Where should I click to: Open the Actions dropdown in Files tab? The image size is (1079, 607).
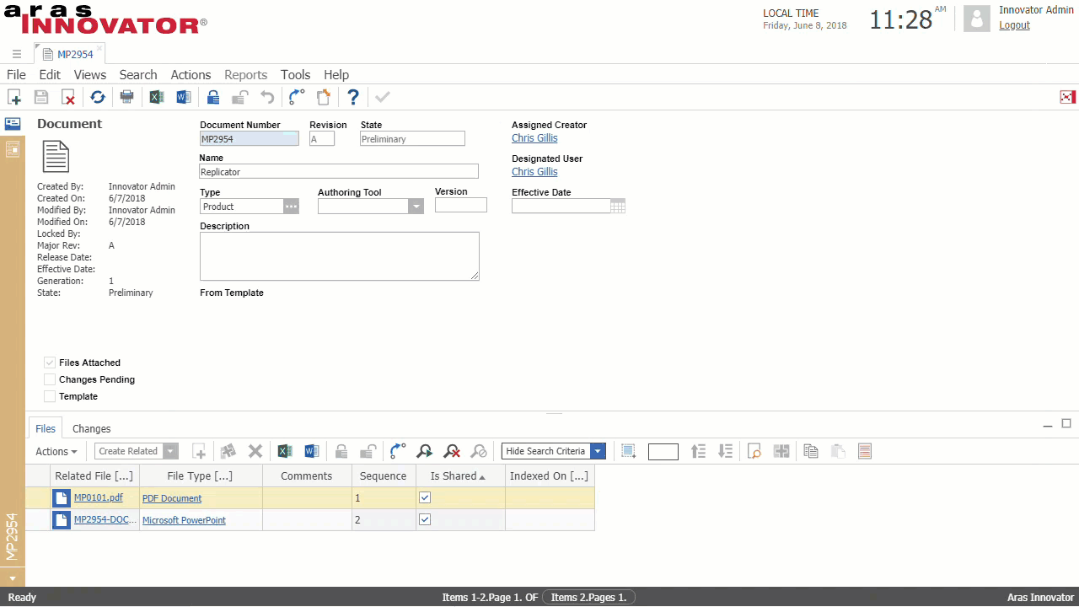click(x=56, y=452)
